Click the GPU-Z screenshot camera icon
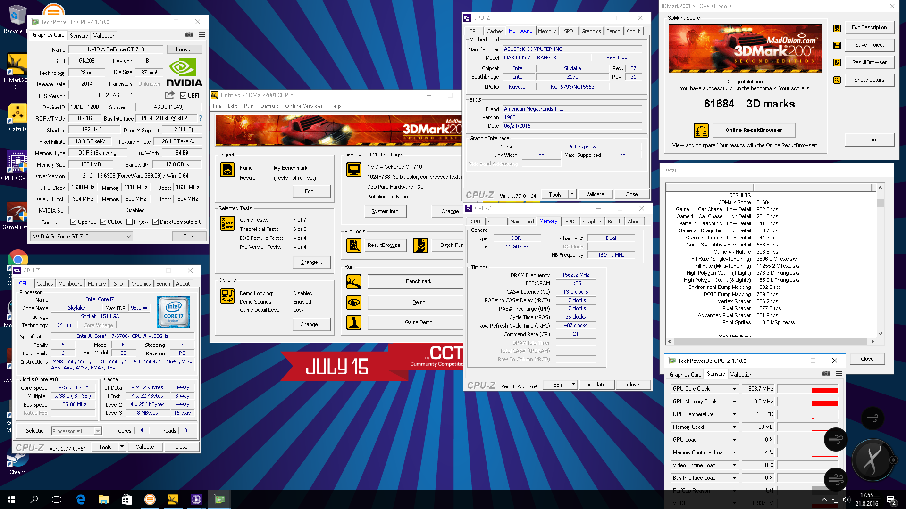The height and width of the screenshot is (509, 906). click(x=189, y=34)
